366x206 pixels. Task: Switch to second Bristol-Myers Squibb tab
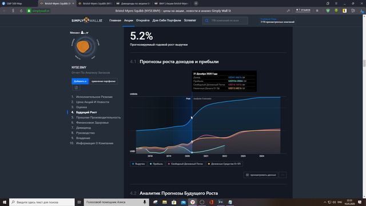[x=96, y=3]
